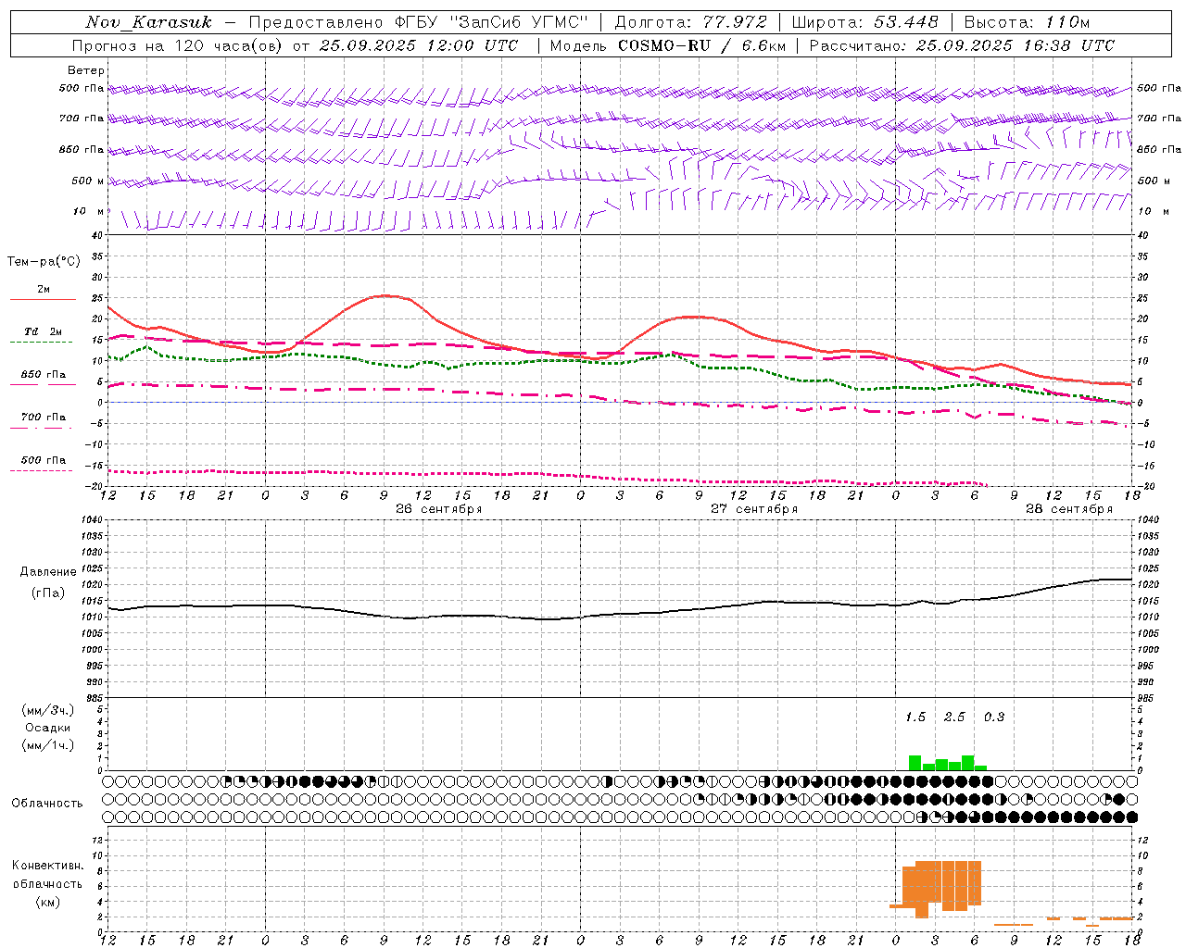Image resolution: width=1186 pixels, height=948 pixels.
Task: Click the 1.5 precipitation total
Action: (x=915, y=717)
